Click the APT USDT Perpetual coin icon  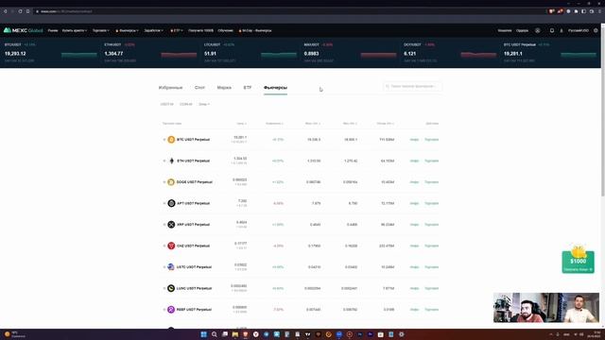click(171, 203)
